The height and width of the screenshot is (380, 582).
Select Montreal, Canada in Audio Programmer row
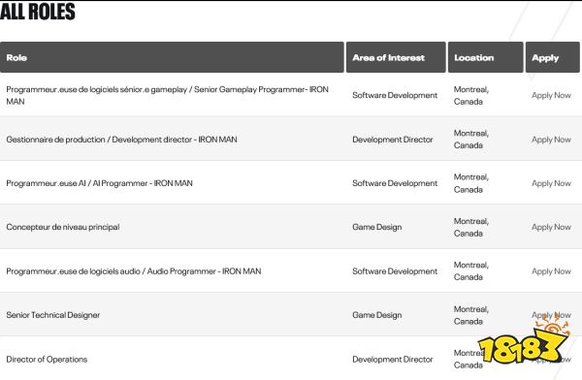tap(471, 270)
